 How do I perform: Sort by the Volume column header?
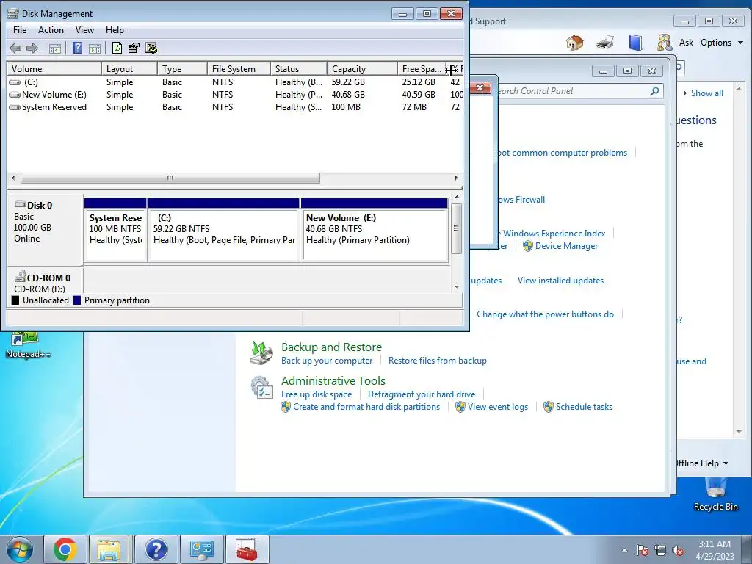pos(54,69)
